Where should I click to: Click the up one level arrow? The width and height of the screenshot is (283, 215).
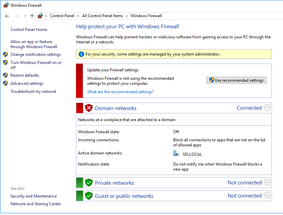pos(32,16)
